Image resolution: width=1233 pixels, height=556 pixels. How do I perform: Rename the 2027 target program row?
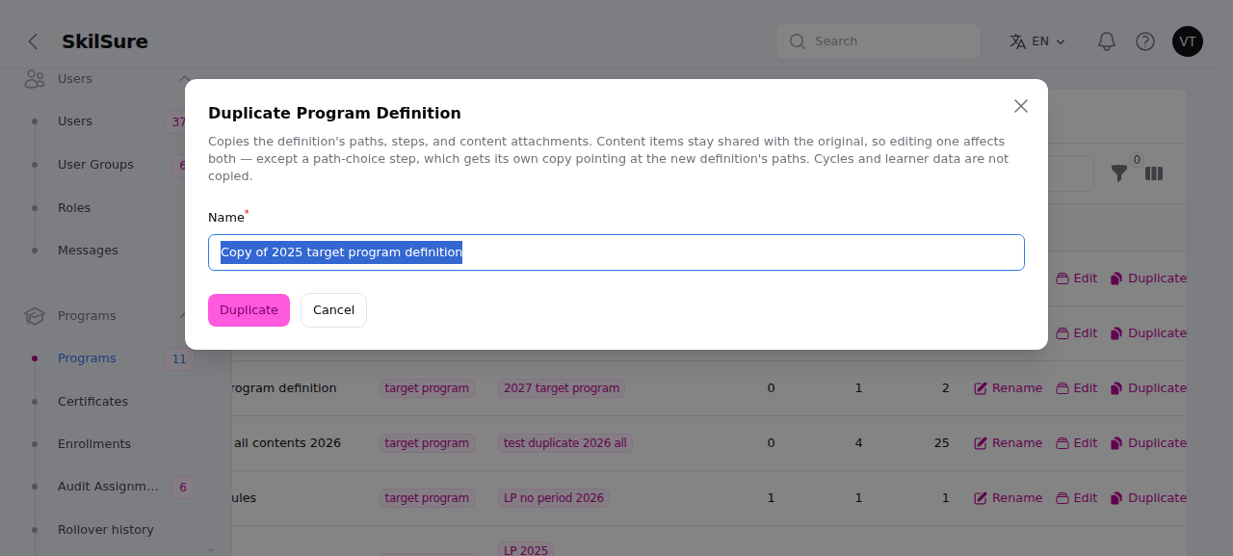[x=1008, y=388]
